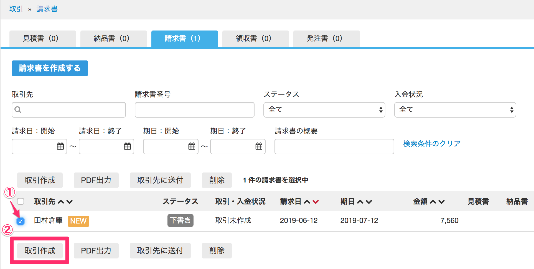Open the 領収書 (0) tab
Viewport: 534px width, 269px height.
tap(255, 39)
